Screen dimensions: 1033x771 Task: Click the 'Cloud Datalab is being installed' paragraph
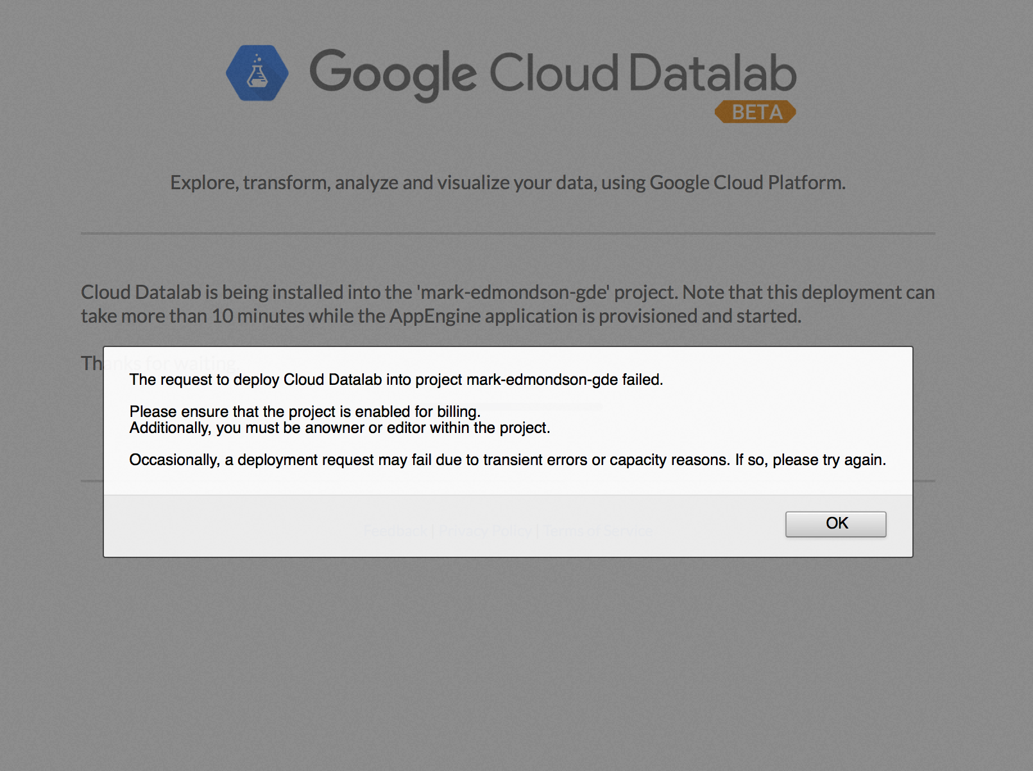(x=508, y=292)
